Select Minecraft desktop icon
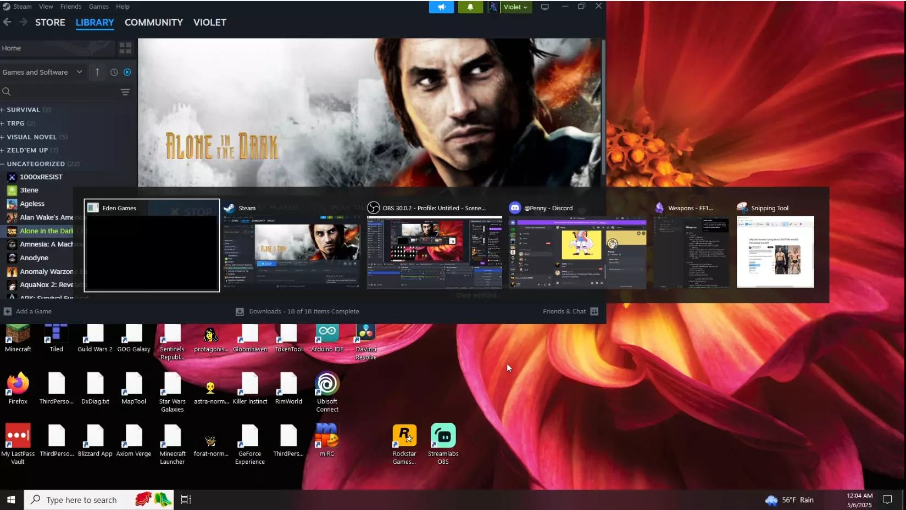The width and height of the screenshot is (906, 510). coord(18,338)
